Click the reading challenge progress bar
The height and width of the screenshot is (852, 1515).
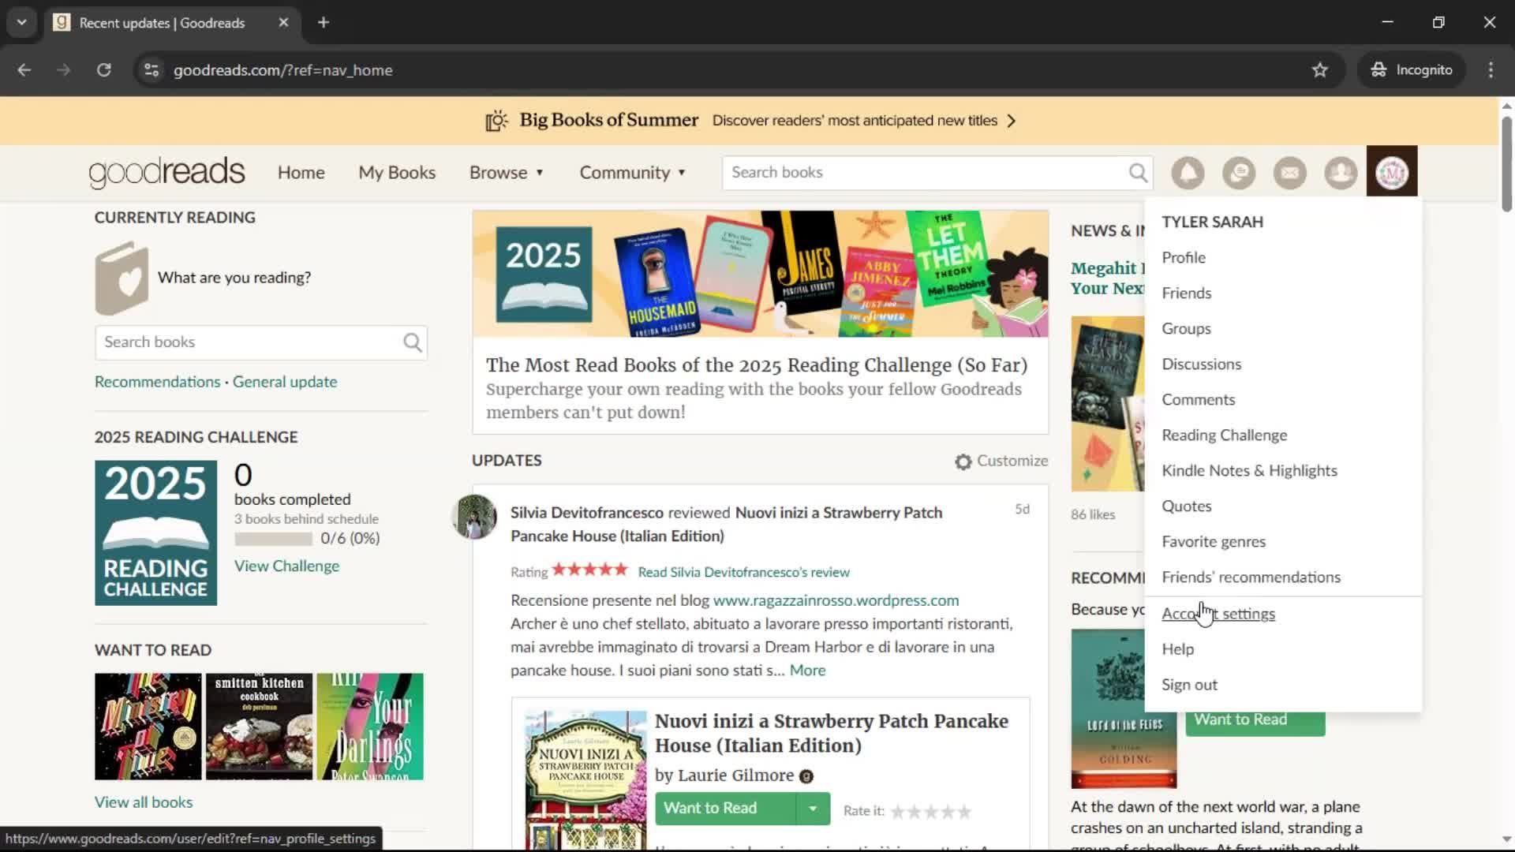[273, 539]
